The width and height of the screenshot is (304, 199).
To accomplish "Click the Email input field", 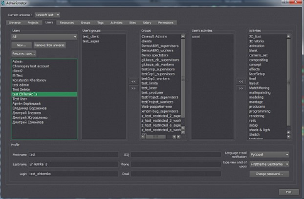I will [176, 174].
